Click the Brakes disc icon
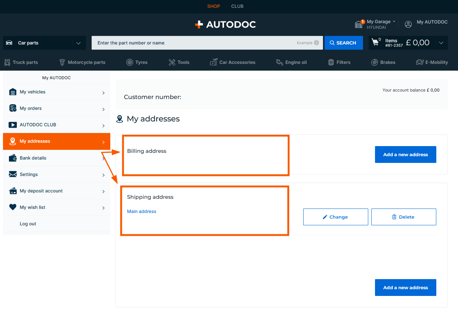This screenshot has width=458, height=312. (x=374, y=62)
